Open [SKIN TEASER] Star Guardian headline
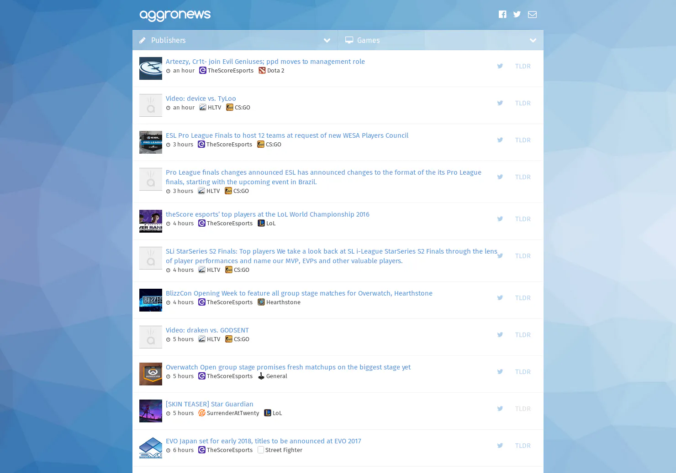Viewport: 676px width, 473px height. point(209,404)
